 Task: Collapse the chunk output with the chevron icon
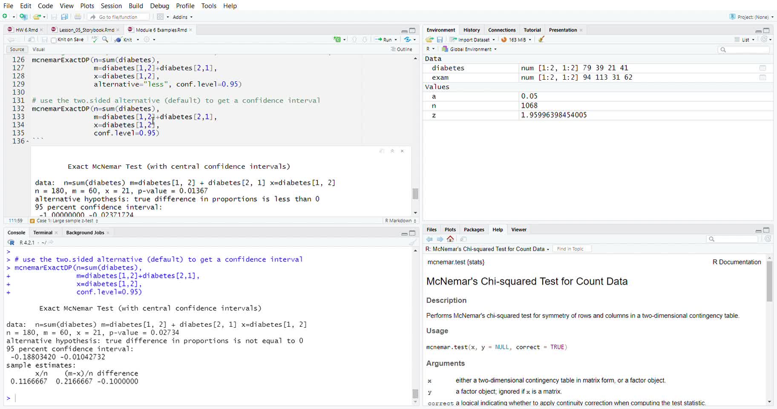click(392, 151)
